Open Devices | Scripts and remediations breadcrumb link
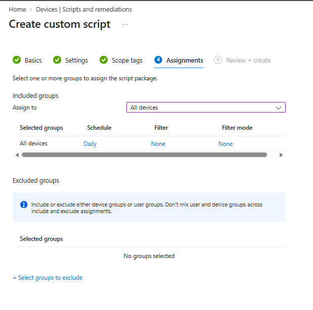 click(84, 10)
